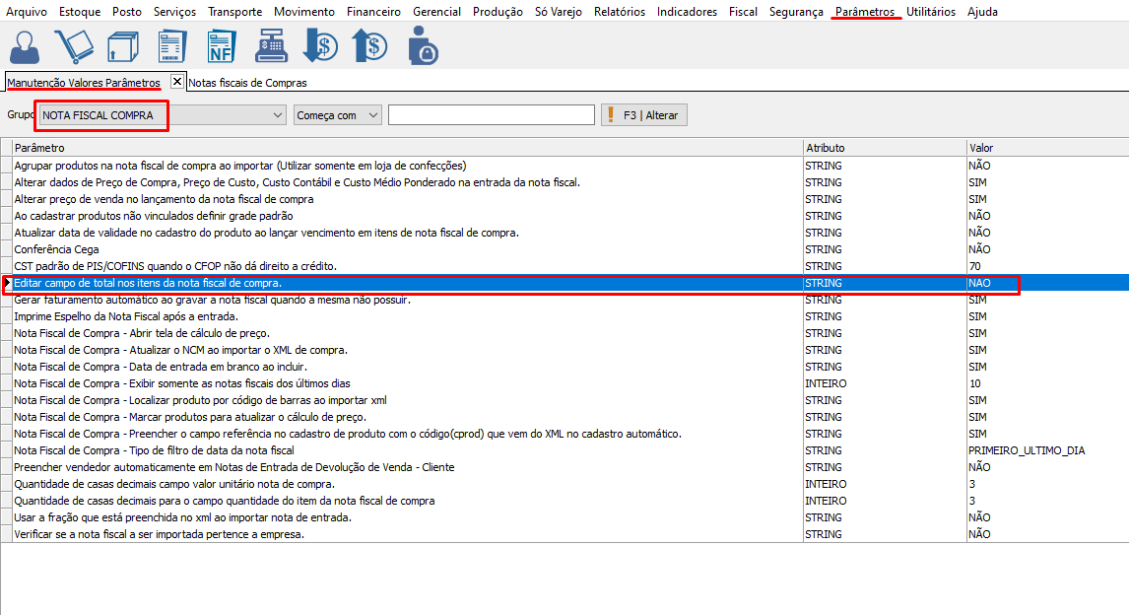This screenshot has height=615, width=1129.
Task: Open the package box toolbar icon
Action: click(120, 45)
